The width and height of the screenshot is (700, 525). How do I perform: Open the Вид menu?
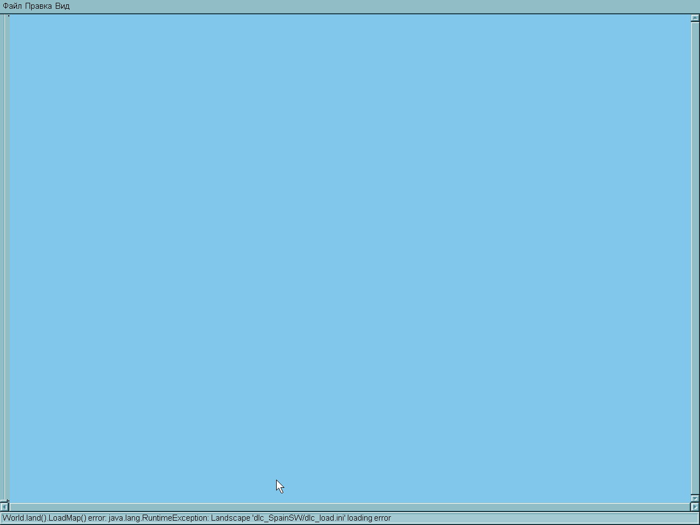(62, 6)
